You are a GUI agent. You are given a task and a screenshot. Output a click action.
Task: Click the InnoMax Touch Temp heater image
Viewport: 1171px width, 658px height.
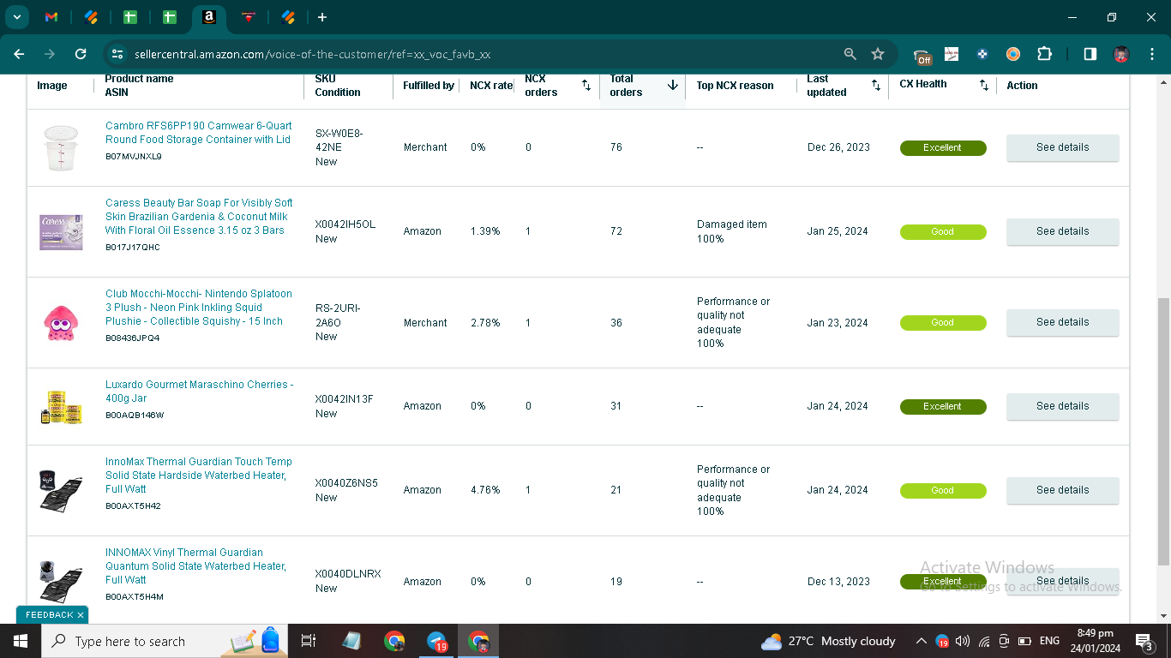point(61,491)
